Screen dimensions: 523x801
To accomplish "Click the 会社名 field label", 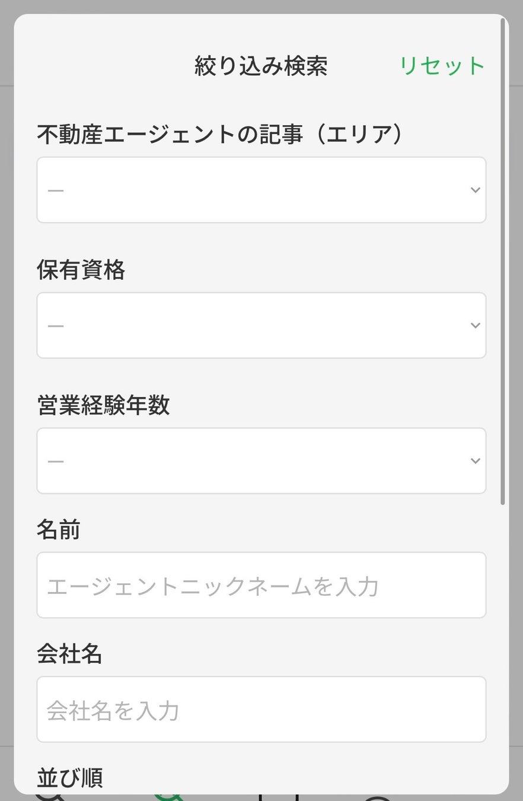I will (69, 654).
